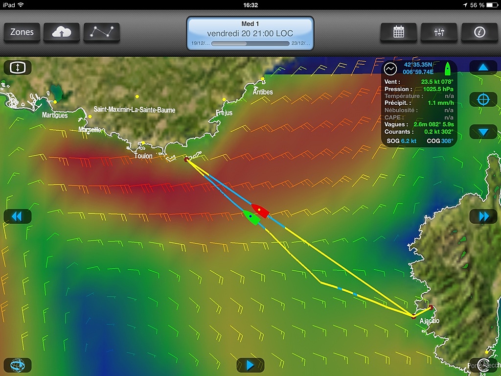Tap the 'Martigues' map label

(x=55, y=115)
